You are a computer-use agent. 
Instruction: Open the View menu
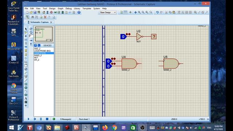[x=38, y=8]
